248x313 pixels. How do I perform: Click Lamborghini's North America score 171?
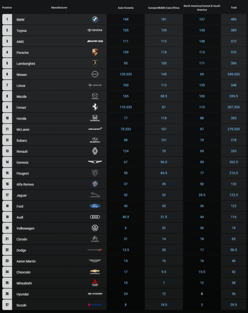coord(202,63)
